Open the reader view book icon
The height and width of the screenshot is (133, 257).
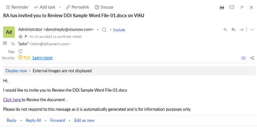click(x=244, y=58)
